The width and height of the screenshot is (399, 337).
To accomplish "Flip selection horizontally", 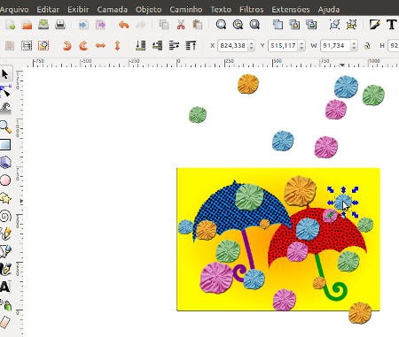I will (x=100, y=46).
